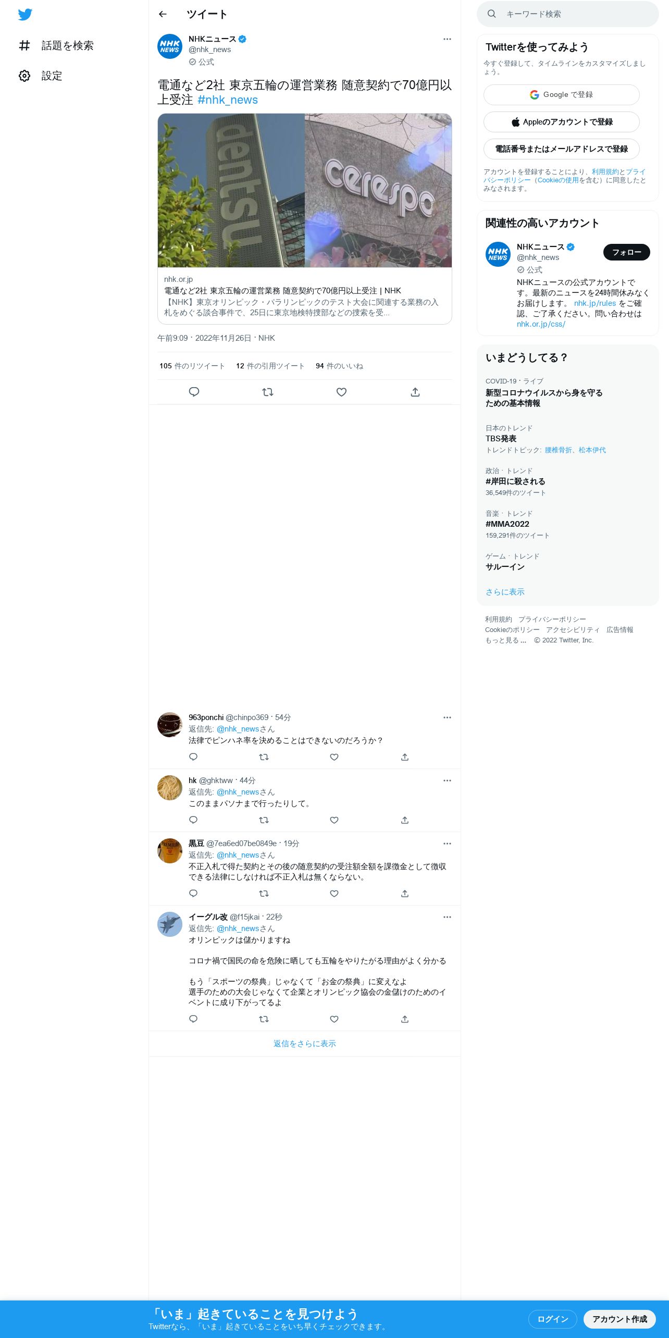Retweet the NHK news main tweet

tap(268, 392)
